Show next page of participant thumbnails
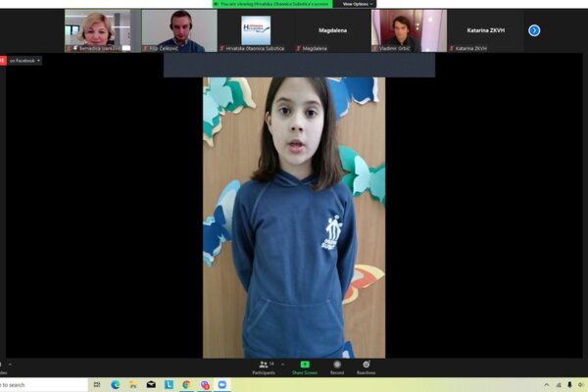 (534, 30)
